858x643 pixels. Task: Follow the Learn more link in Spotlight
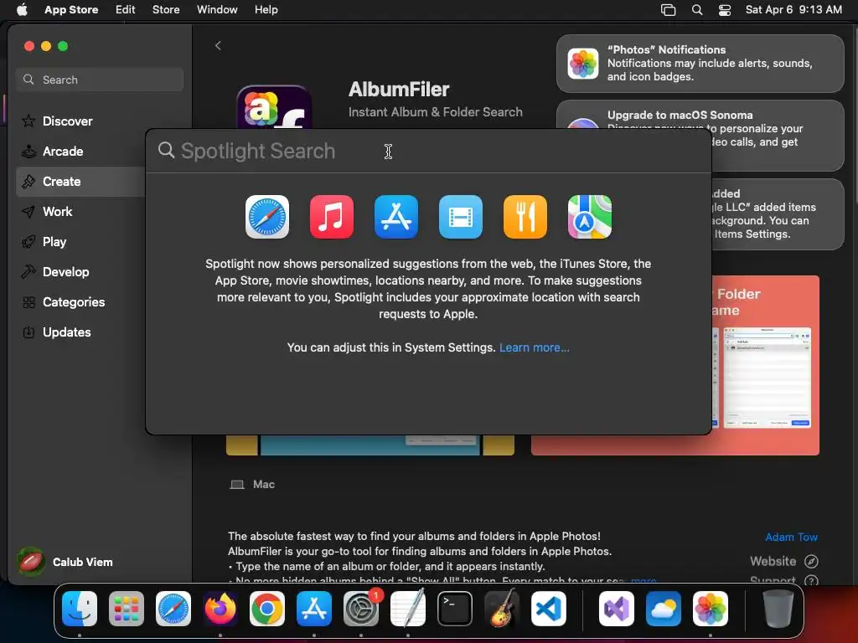tap(534, 347)
